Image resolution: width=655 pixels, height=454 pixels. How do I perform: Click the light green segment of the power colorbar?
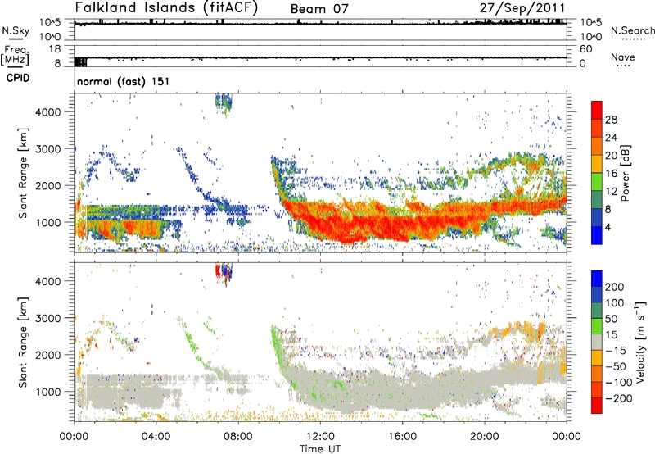[x=597, y=181]
